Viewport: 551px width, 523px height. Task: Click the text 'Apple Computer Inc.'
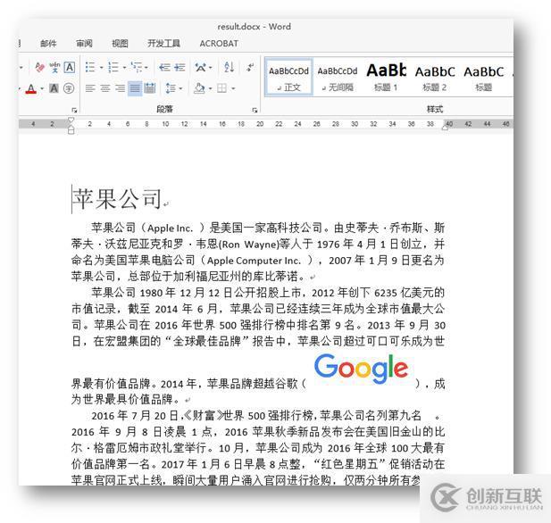(254, 261)
